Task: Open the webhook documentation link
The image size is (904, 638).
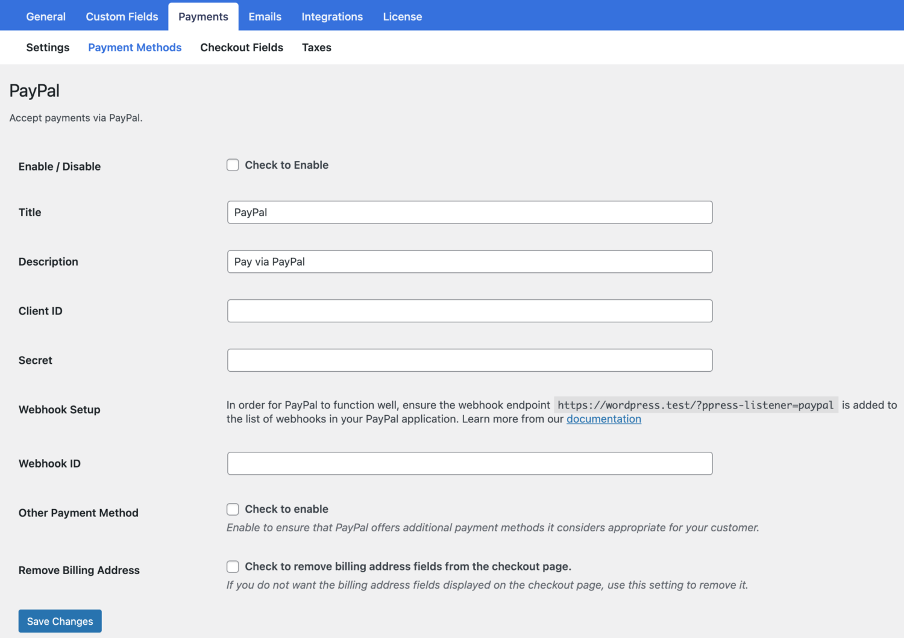Action: 603,419
